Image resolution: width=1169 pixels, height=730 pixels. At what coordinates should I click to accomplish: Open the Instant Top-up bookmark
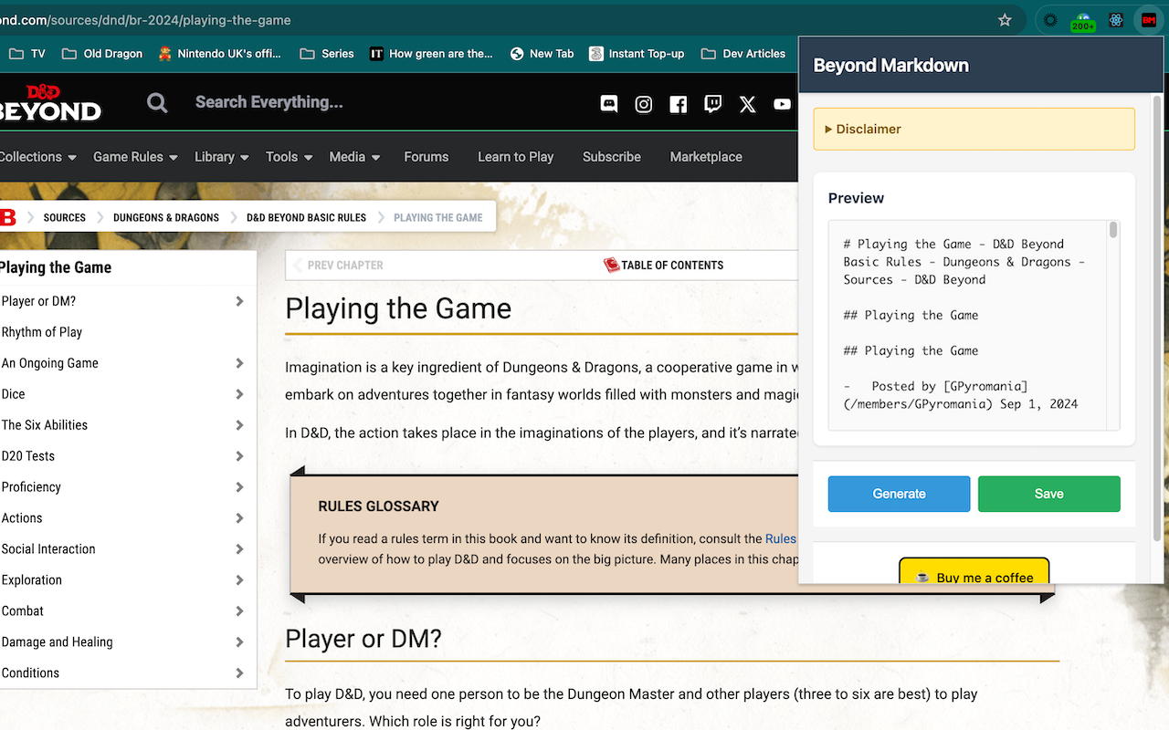637,54
